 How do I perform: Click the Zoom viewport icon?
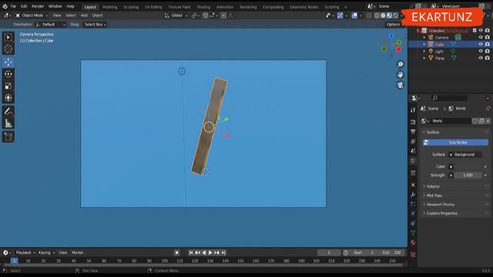(401, 65)
